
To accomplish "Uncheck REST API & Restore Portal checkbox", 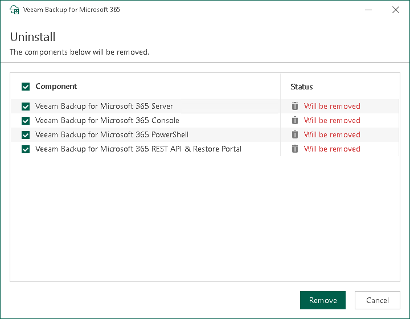I will (x=26, y=149).
